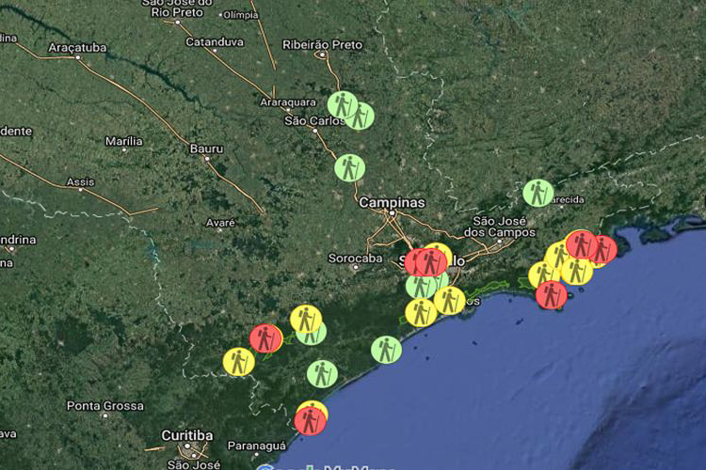Open the green hiker marker beside Araraquara
Viewport: 706px width, 470px height.
pos(342,103)
